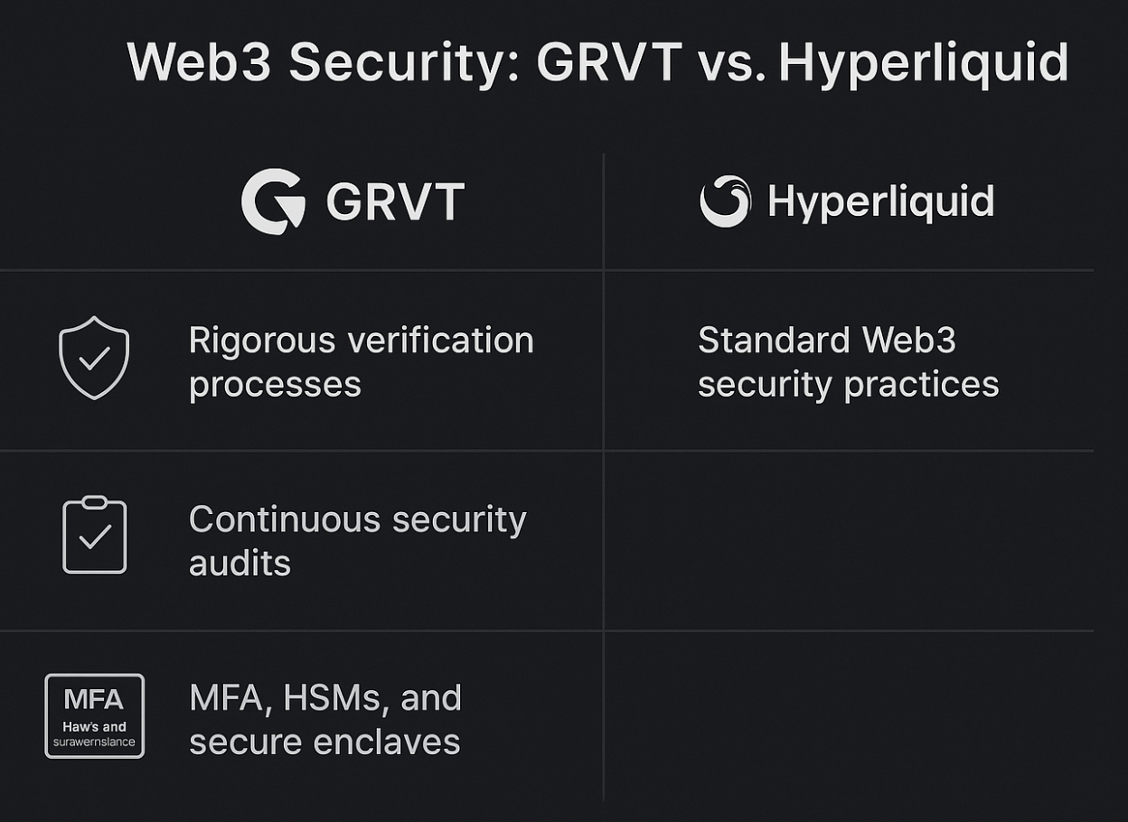The image size is (1128, 822).
Task: Click the shield checkmark icon
Action: (x=94, y=358)
